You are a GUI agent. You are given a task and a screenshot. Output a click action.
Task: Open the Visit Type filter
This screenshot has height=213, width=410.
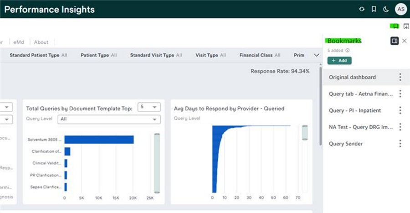point(210,55)
